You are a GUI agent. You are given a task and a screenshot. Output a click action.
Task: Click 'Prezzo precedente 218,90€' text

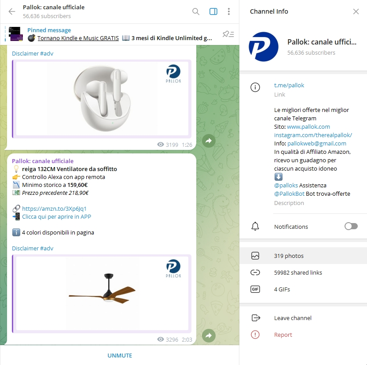coord(55,193)
